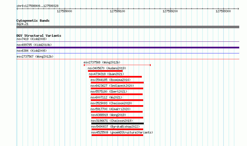Viewport: 247px width, 146px height.
Task: Click ruler position 127599100
Action: 117,11
